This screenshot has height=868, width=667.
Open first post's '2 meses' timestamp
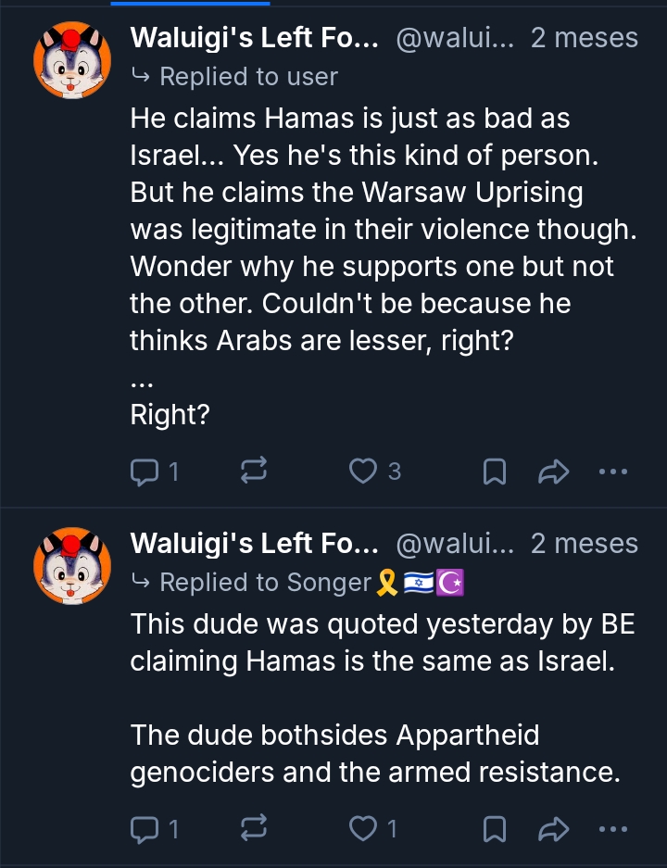point(584,38)
